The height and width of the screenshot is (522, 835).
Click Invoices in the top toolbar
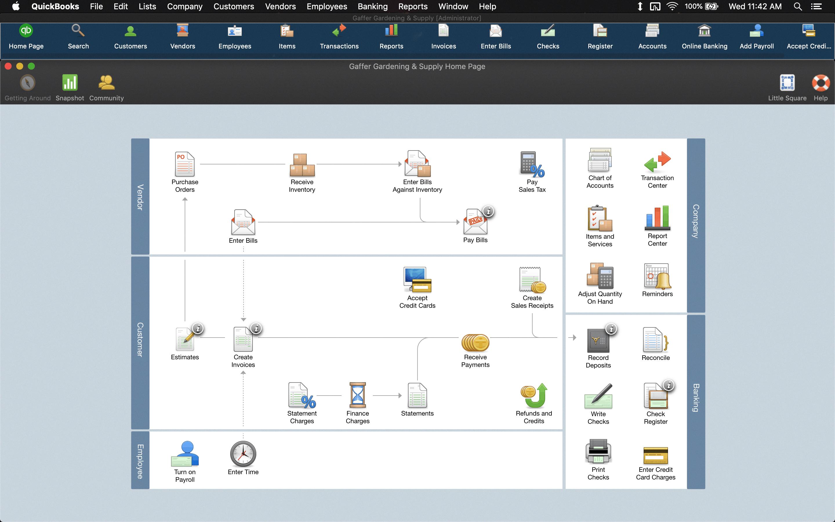click(x=443, y=37)
